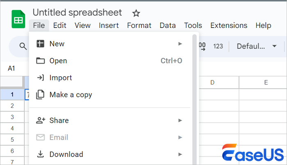Open the Data menu
The image size is (287, 165).
[x=168, y=25]
